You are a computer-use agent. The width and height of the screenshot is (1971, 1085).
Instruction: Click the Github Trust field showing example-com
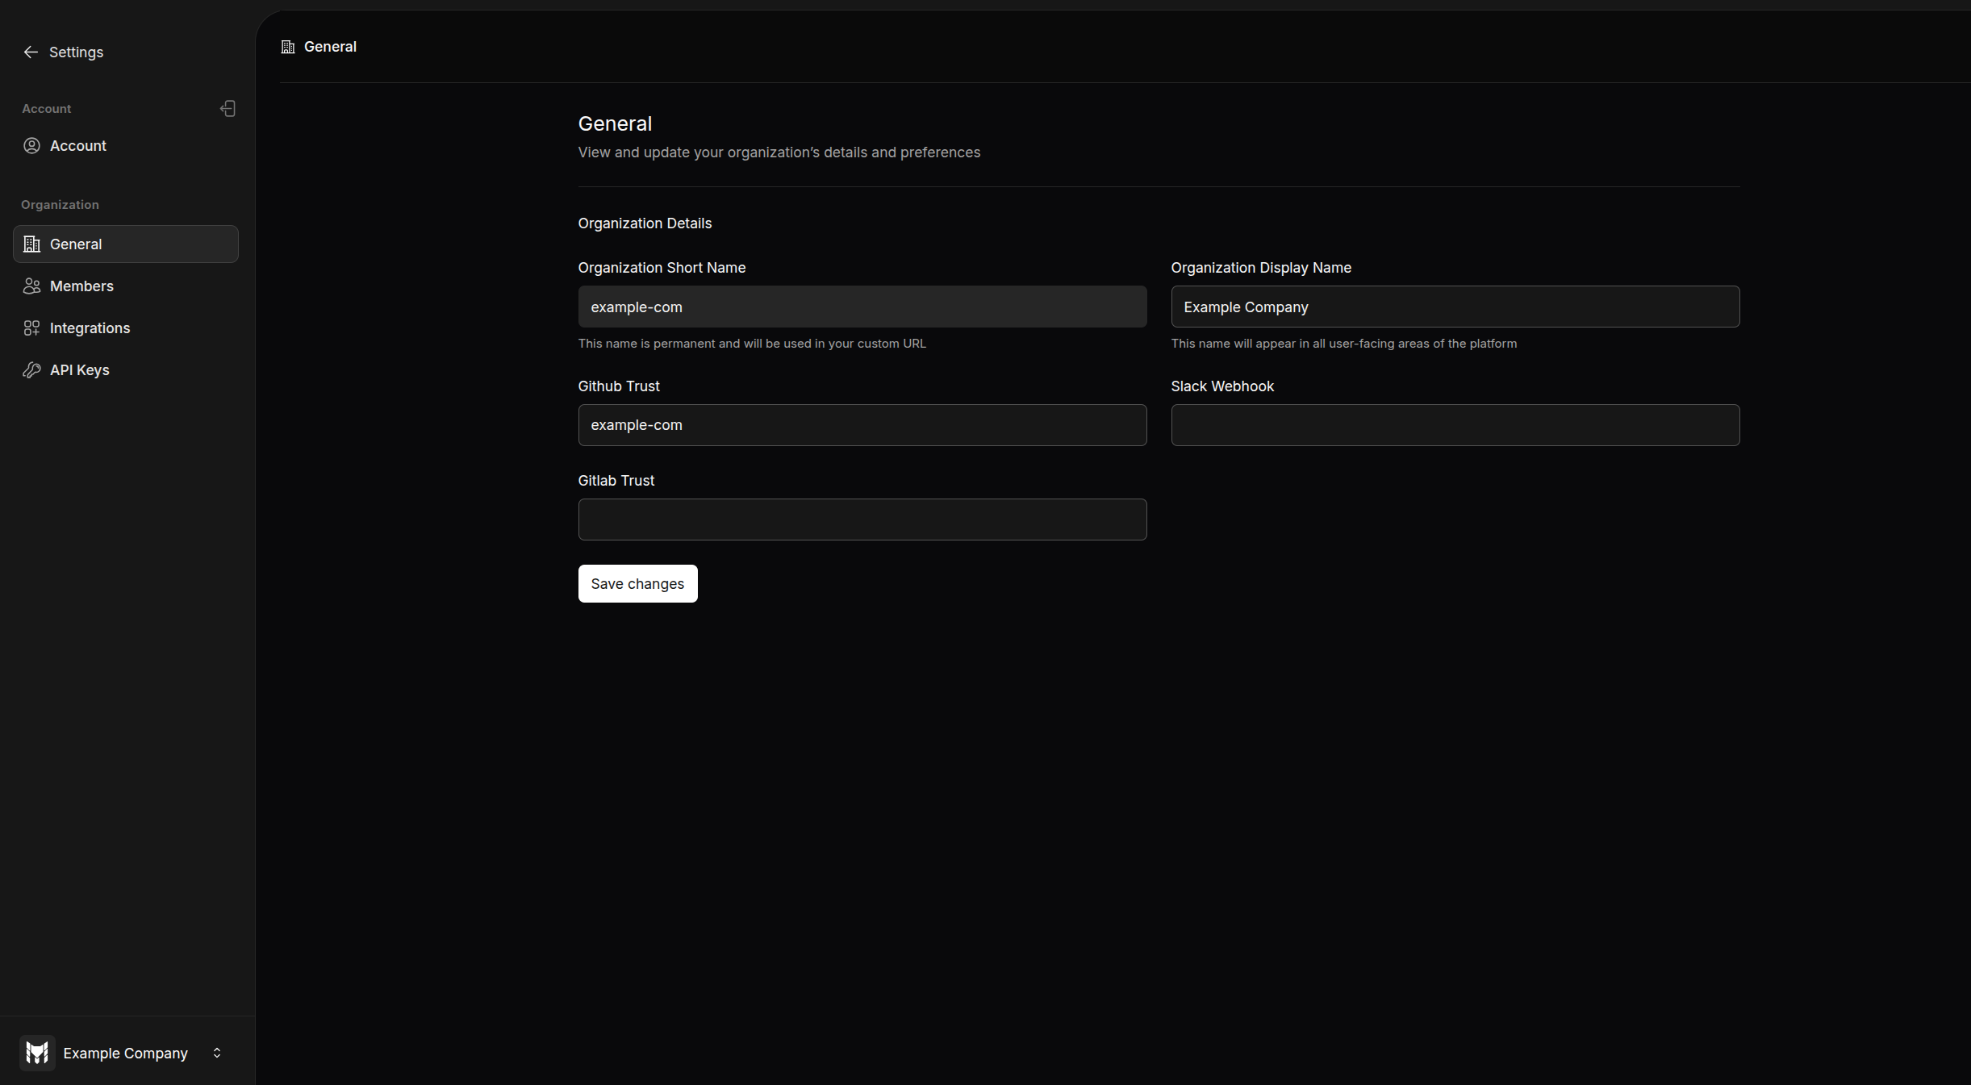[862, 425]
